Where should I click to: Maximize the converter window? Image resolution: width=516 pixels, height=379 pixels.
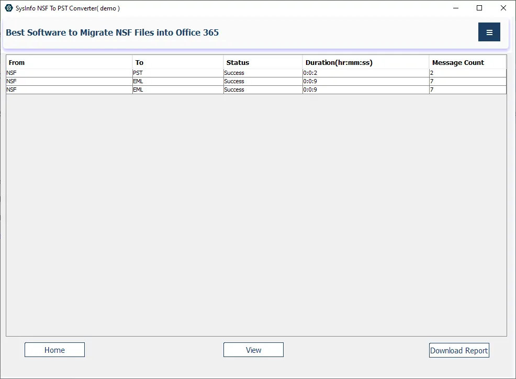tap(479, 8)
